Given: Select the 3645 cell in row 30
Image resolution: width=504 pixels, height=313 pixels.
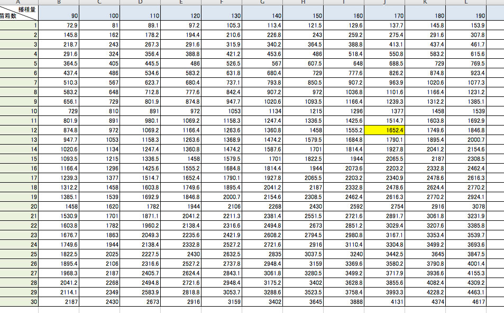Looking at the screenshot, I should point(304,302).
